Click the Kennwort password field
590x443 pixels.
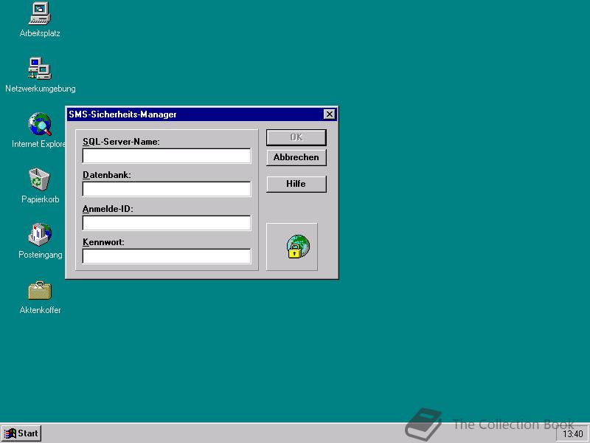click(x=167, y=256)
